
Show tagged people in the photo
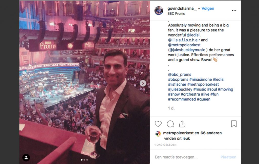tap(26, 158)
